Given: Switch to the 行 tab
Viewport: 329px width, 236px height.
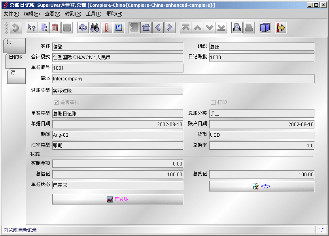Looking at the screenshot, I should click(16, 75).
